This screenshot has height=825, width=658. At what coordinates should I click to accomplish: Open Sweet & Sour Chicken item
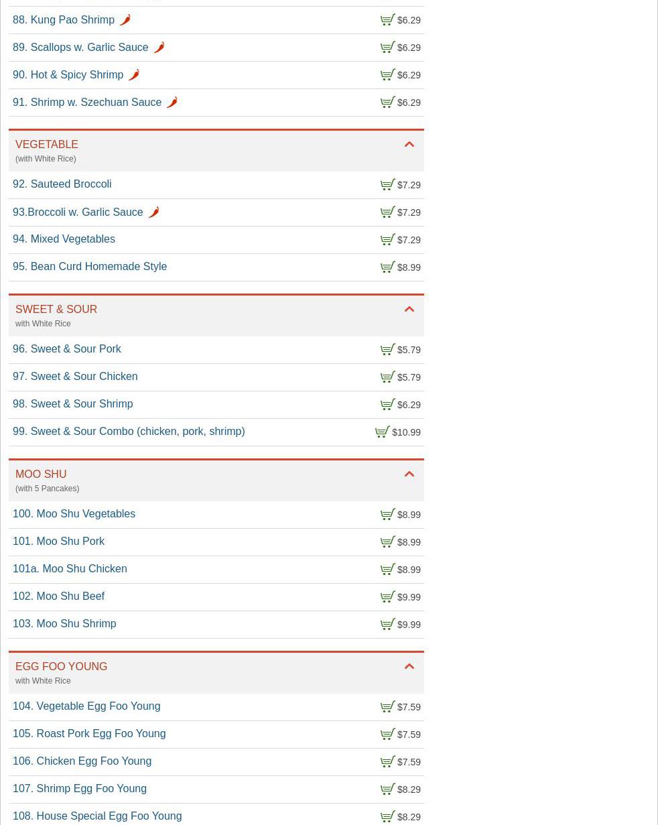[x=84, y=377]
